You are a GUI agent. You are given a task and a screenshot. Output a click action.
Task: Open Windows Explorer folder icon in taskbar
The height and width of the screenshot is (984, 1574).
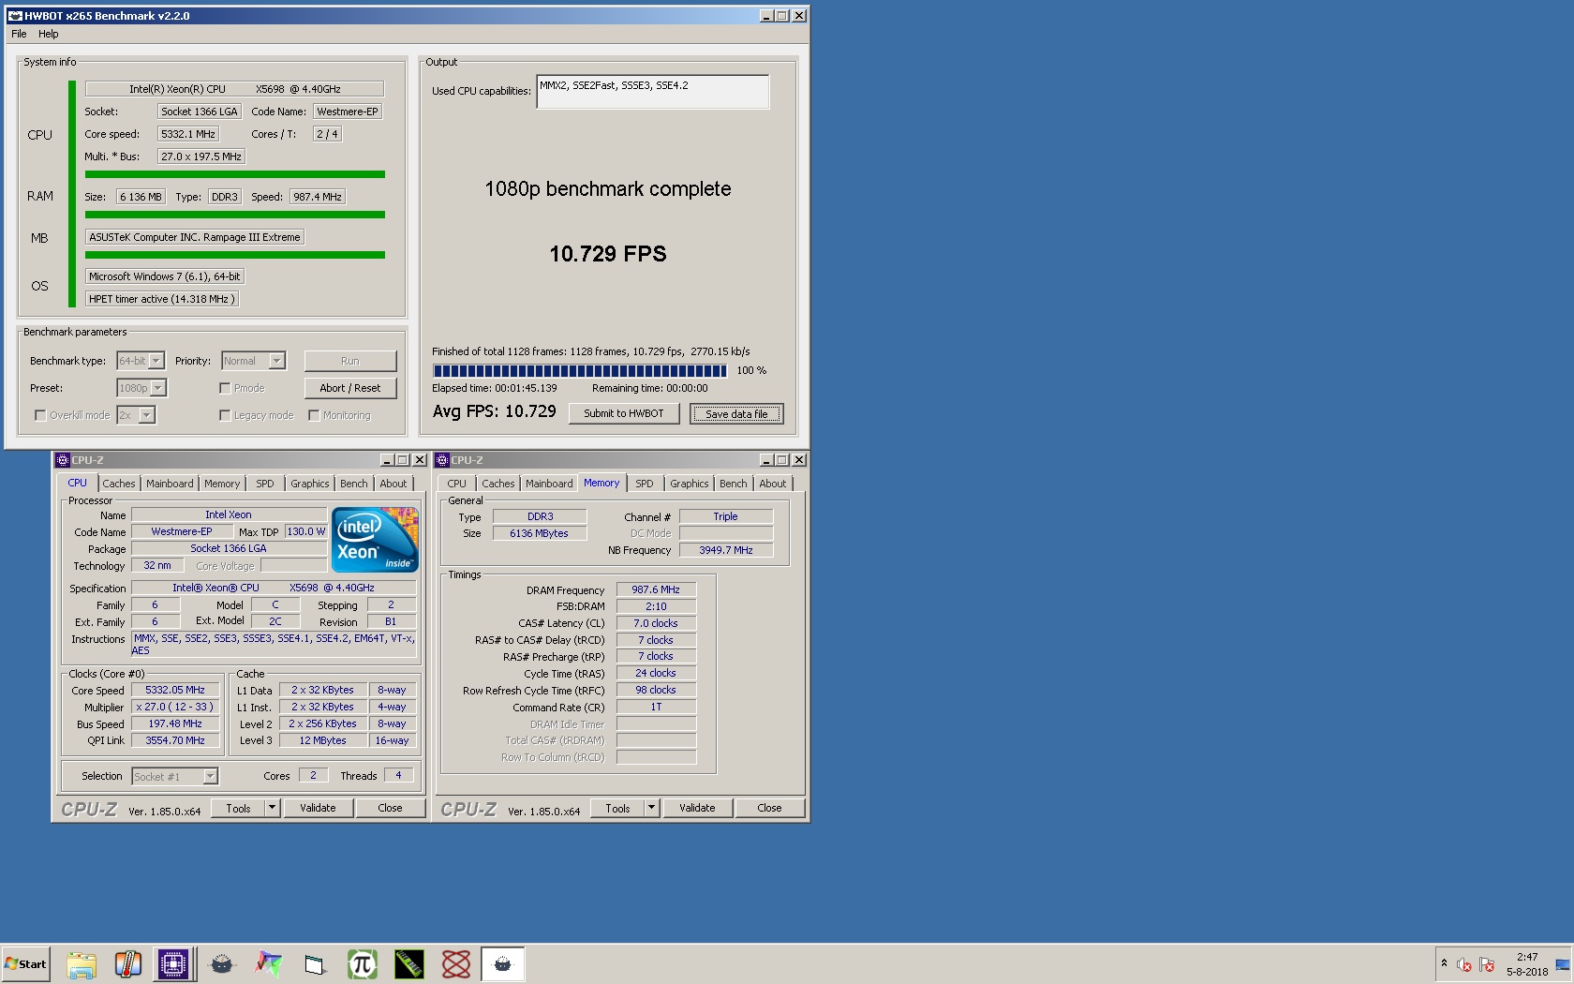tap(82, 963)
